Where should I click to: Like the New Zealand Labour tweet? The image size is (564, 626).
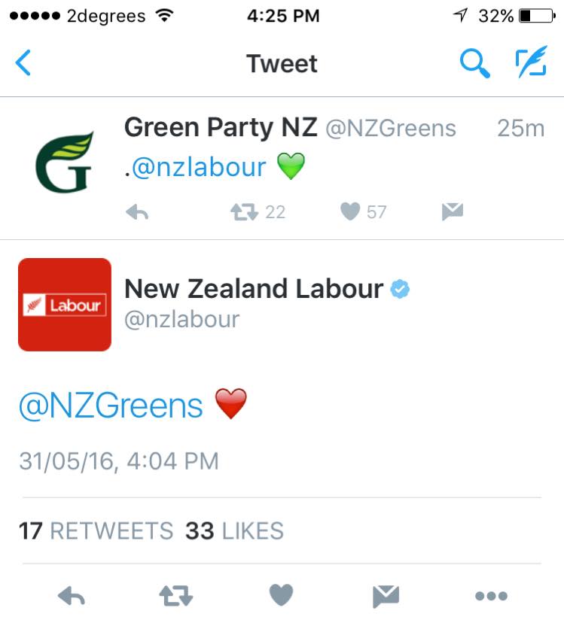tap(281, 596)
